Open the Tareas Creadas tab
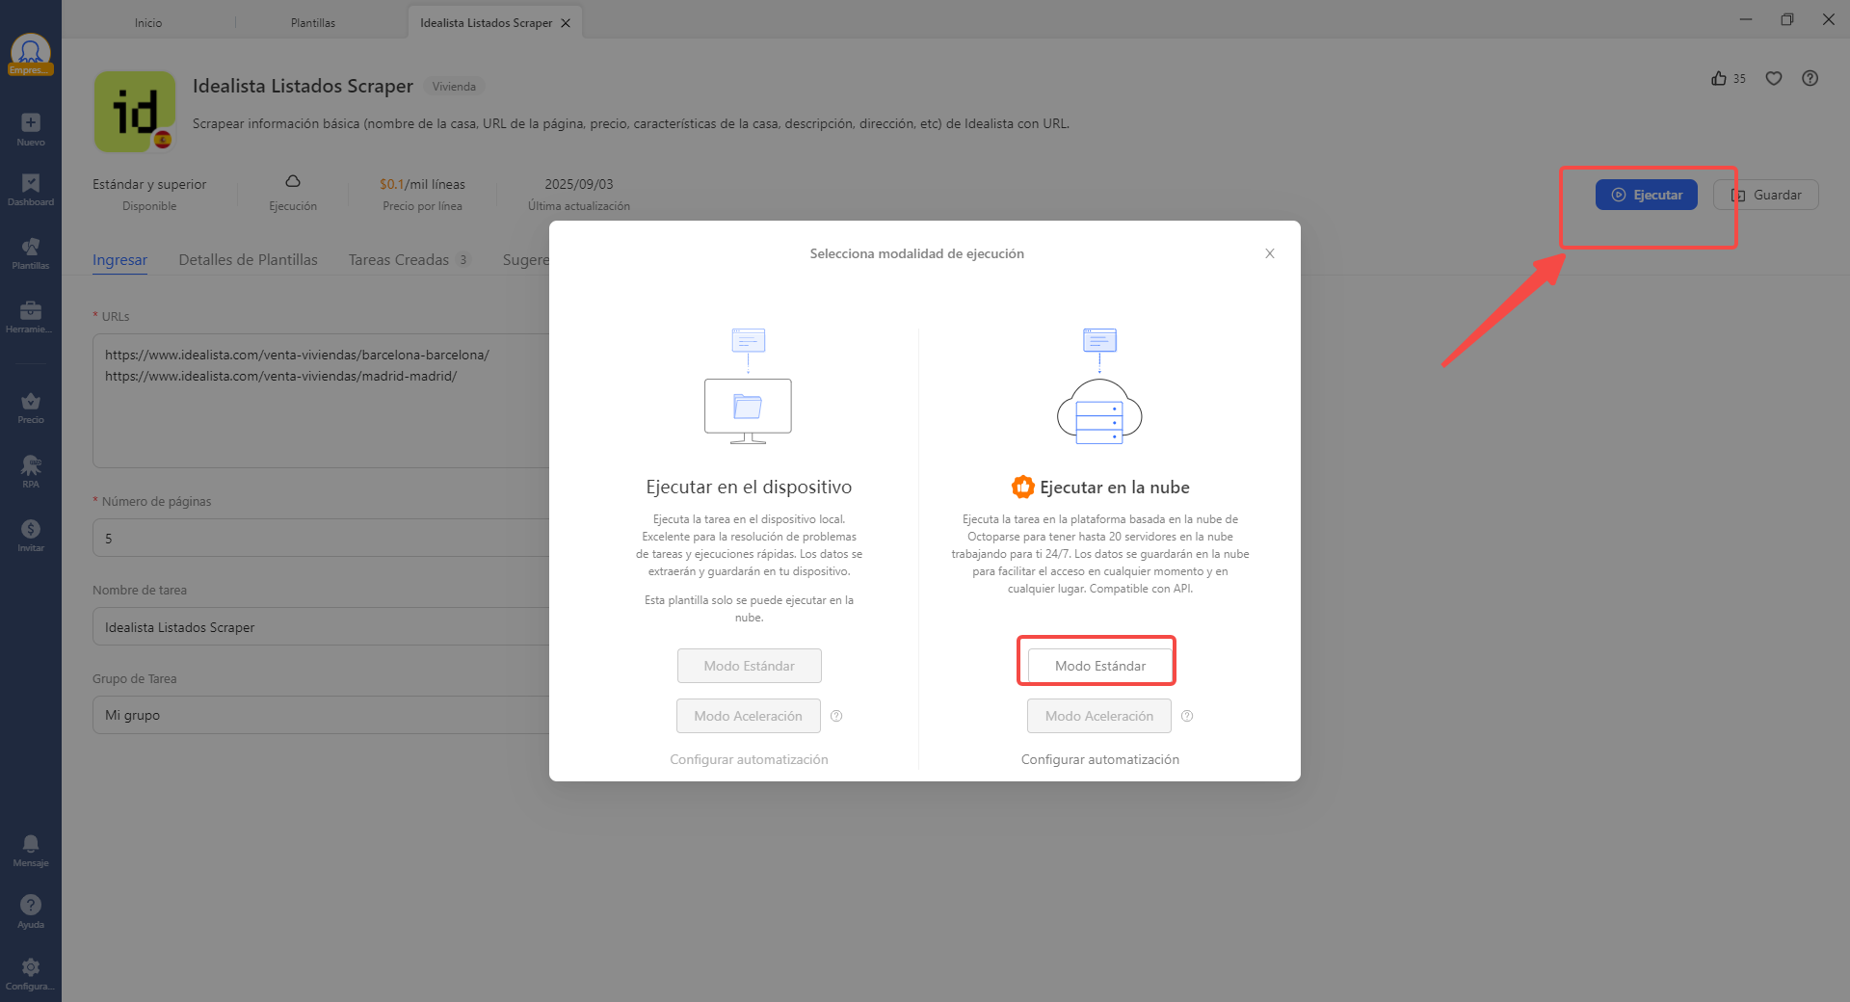1850x1002 pixels. 399,260
